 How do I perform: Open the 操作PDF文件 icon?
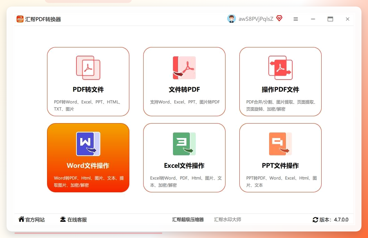(x=280, y=68)
